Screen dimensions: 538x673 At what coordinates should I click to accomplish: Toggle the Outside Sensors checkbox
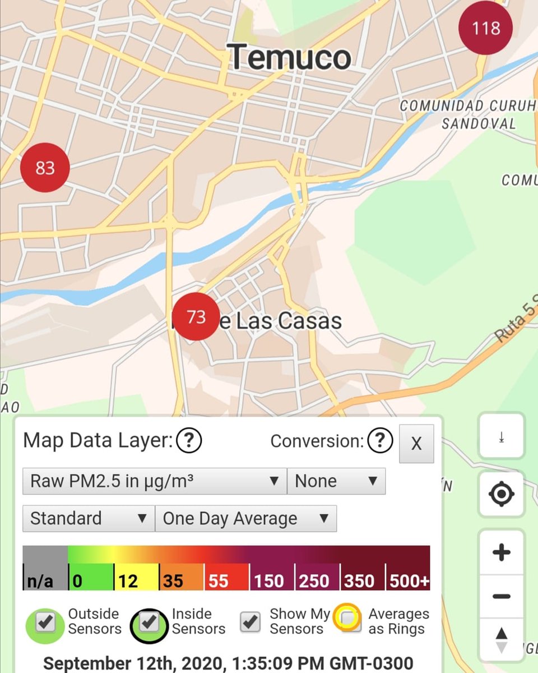tap(45, 621)
